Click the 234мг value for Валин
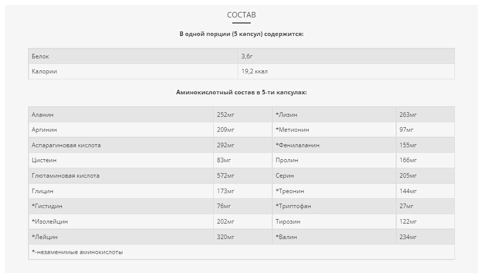 coord(408,237)
